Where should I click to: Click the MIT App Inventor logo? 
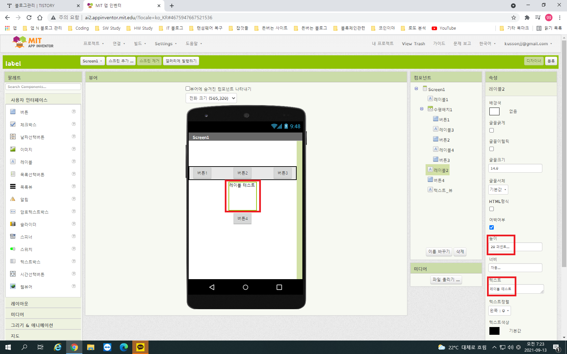(x=33, y=42)
